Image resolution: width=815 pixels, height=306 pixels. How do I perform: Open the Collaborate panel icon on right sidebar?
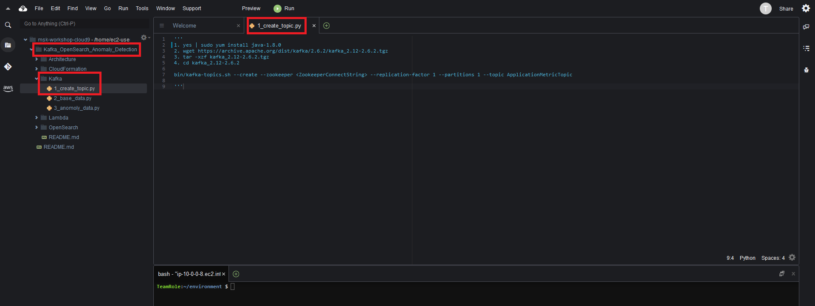point(806,27)
